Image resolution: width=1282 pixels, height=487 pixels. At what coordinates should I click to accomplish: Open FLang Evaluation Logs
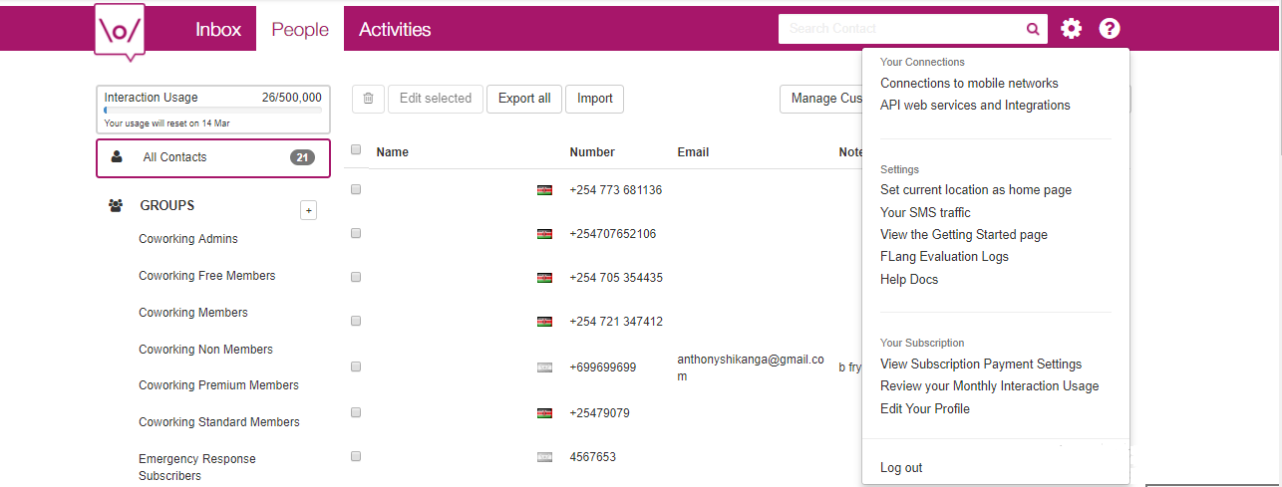click(x=944, y=257)
